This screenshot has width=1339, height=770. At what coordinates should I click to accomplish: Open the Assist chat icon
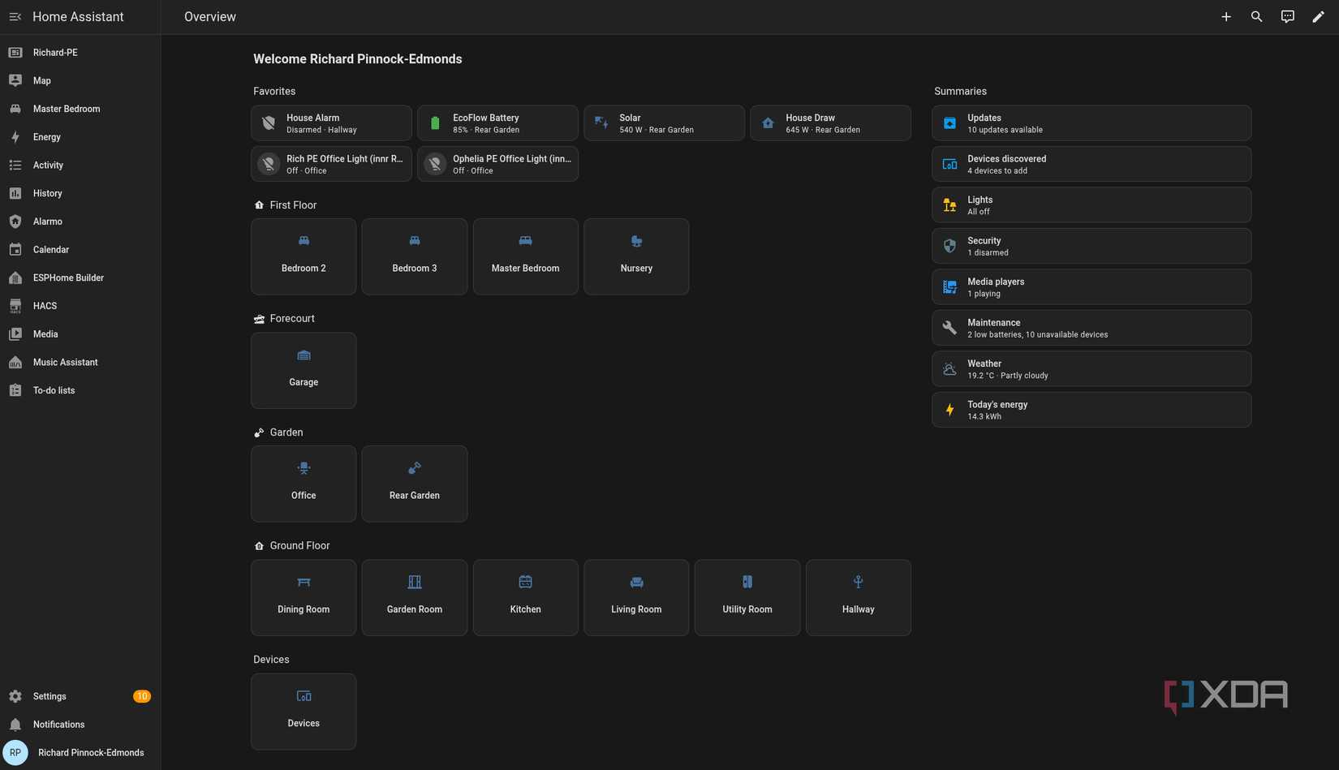coord(1287,17)
